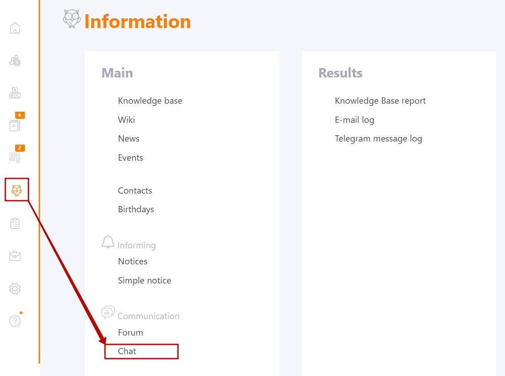This screenshot has width=505, height=376.
Task: Open the highlighted Chat item
Action: [141, 351]
